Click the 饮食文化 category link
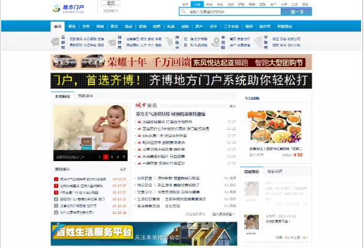 click(145, 192)
